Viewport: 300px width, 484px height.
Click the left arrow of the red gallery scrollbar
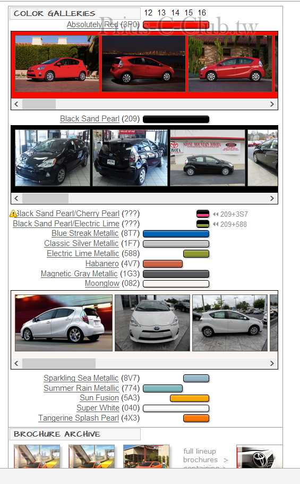(x=16, y=104)
